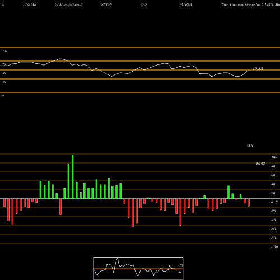Image resolution: width=280 pixels, height=280 pixels.
Task: Open the mini overview chart thumbnail
Action: tap(138, 268)
